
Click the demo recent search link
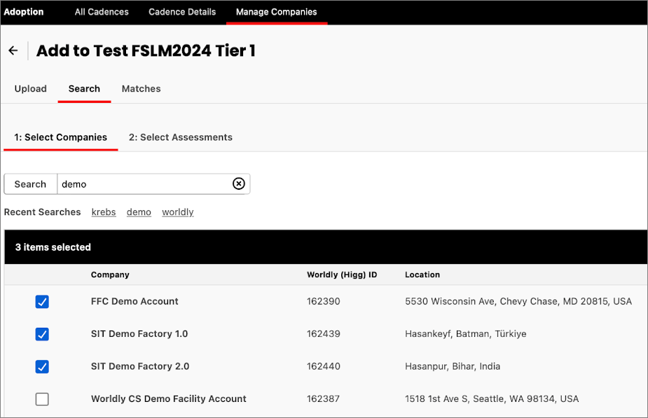coord(139,212)
